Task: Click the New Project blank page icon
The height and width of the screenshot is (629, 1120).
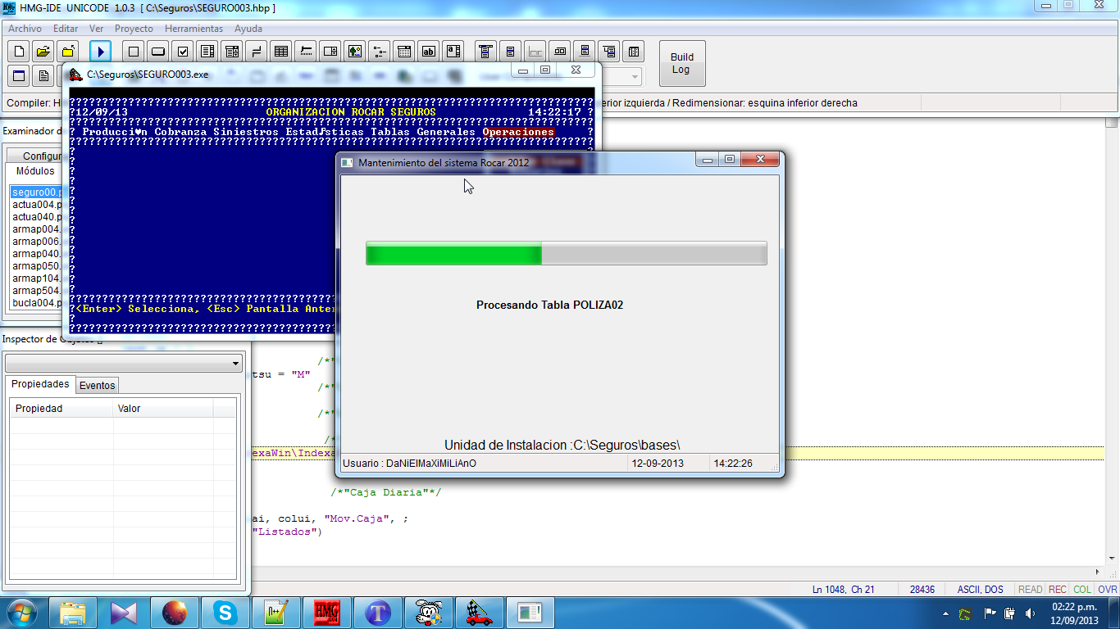Action: [19, 52]
